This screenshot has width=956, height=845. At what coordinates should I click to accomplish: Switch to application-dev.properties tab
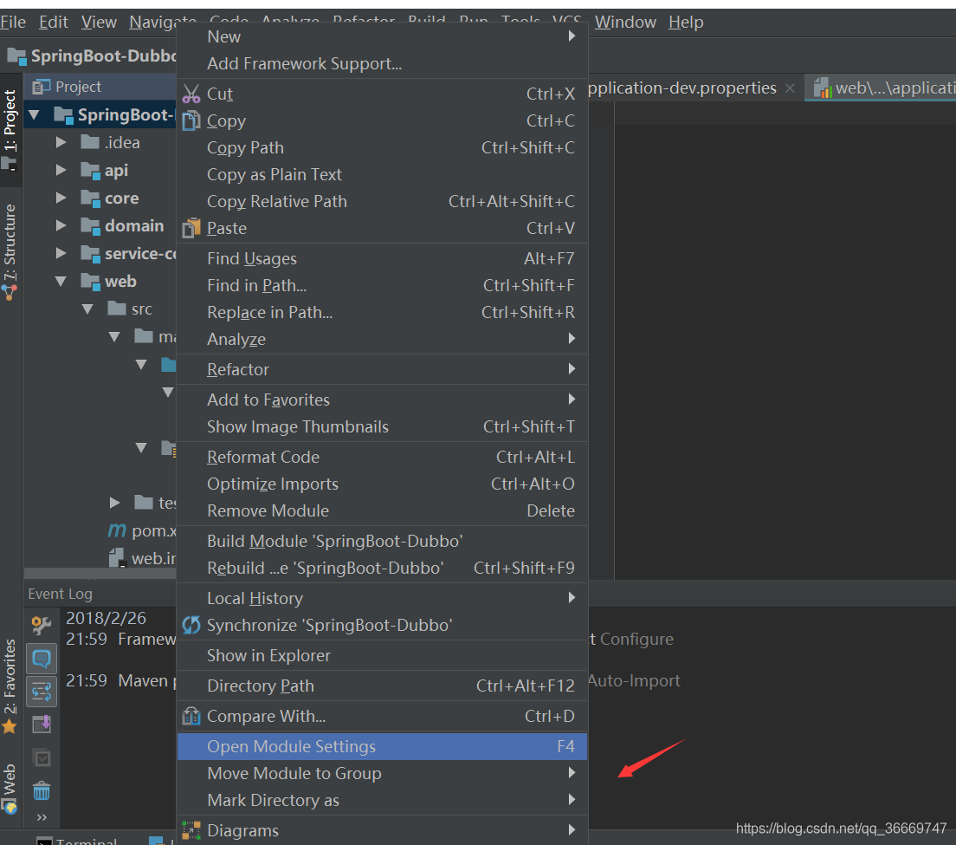pos(684,88)
